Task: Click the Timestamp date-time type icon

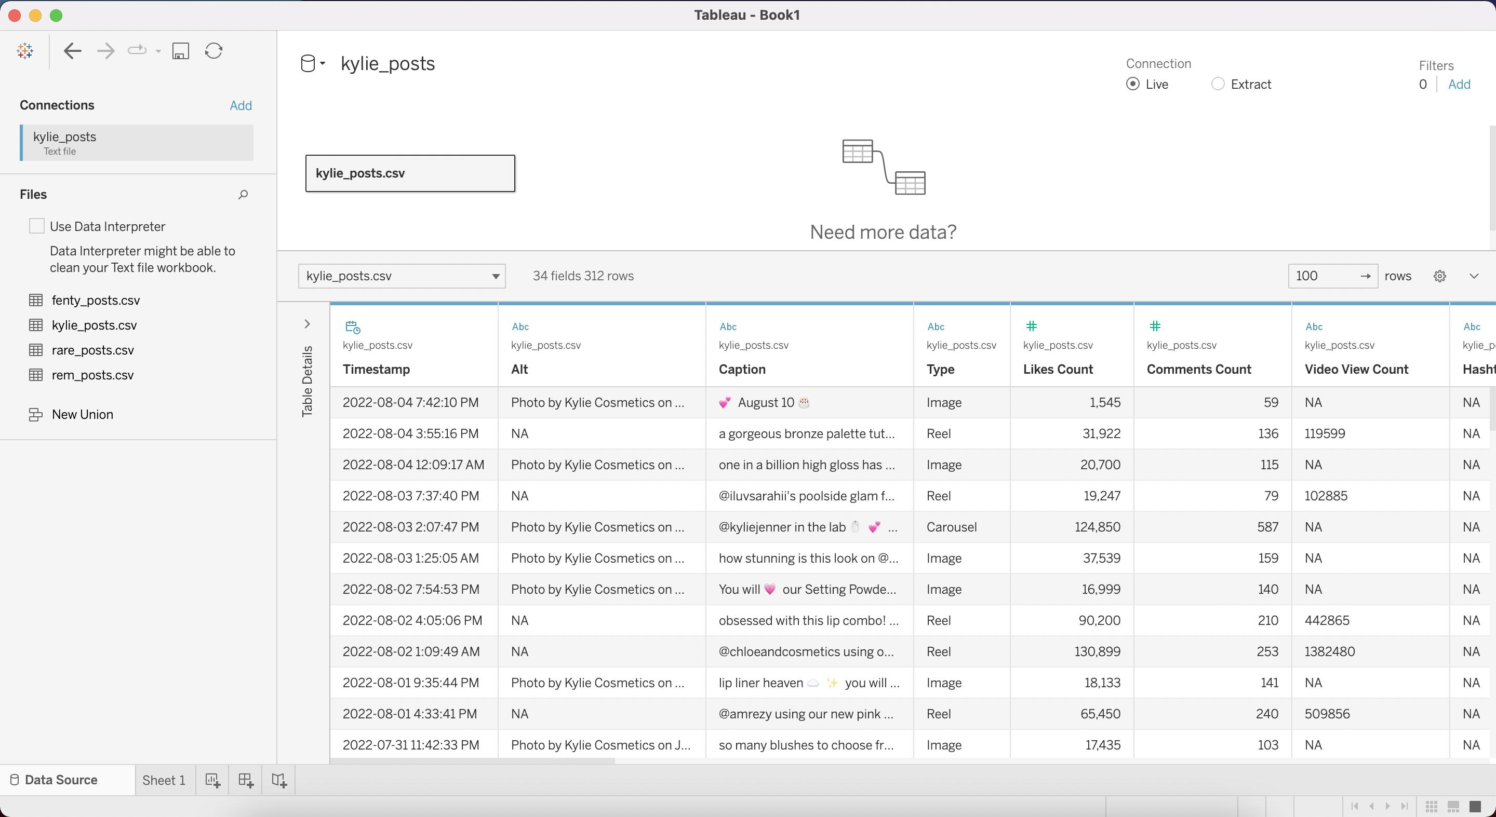Action: 353,326
